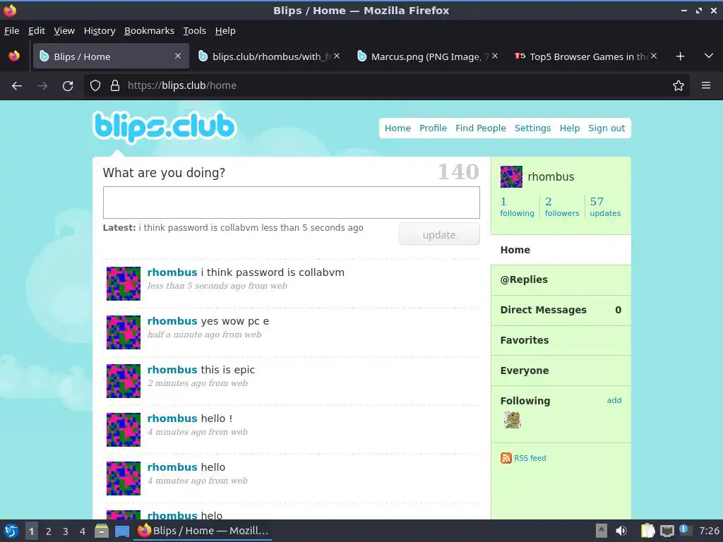Switch to workspace 3 in the taskbar
Screen dimensions: 723x542
pos(66,531)
